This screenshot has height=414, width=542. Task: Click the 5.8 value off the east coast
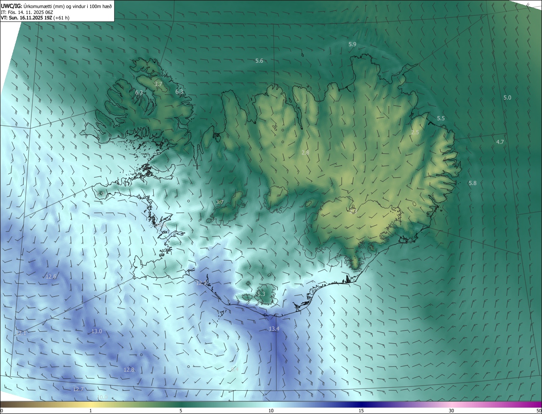coord(473,183)
